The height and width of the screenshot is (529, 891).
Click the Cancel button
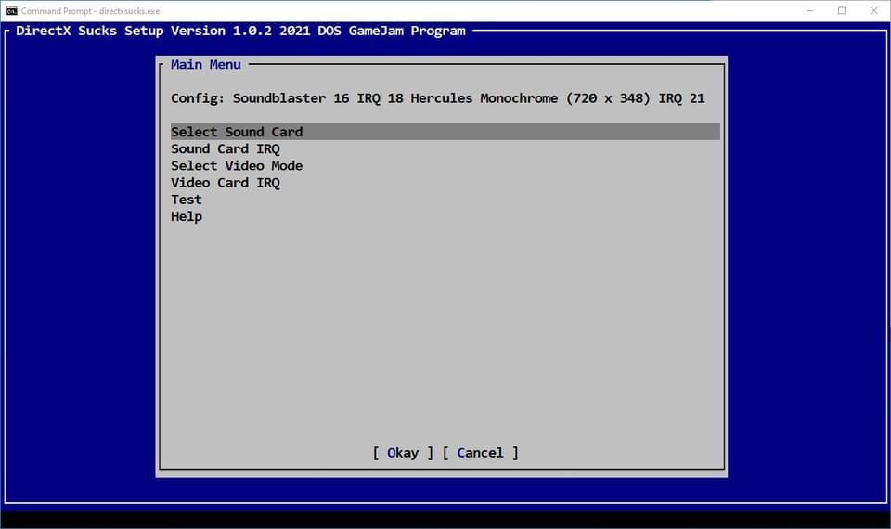480,453
